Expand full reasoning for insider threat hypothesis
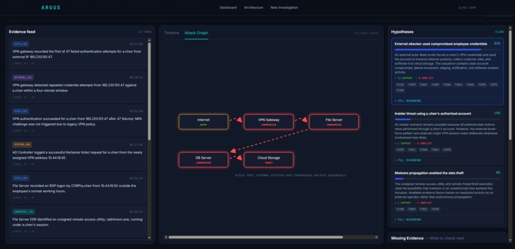Viewport: 515px width, 249px height. [x=408, y=160]
